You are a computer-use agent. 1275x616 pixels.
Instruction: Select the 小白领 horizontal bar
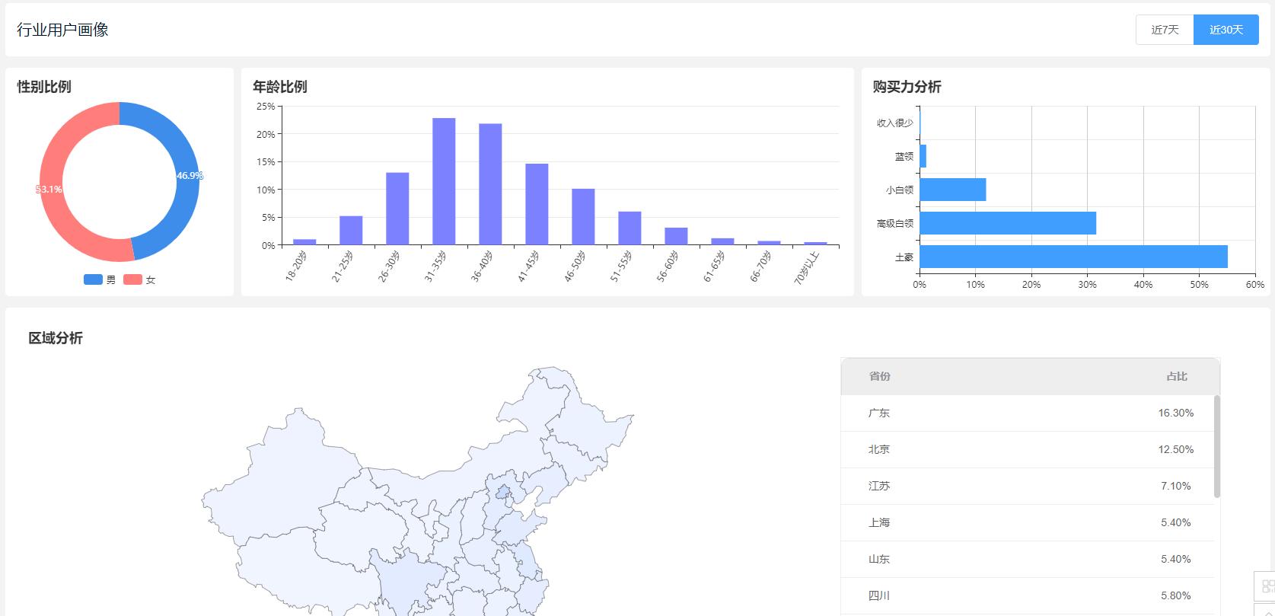(x=952, y=190)
